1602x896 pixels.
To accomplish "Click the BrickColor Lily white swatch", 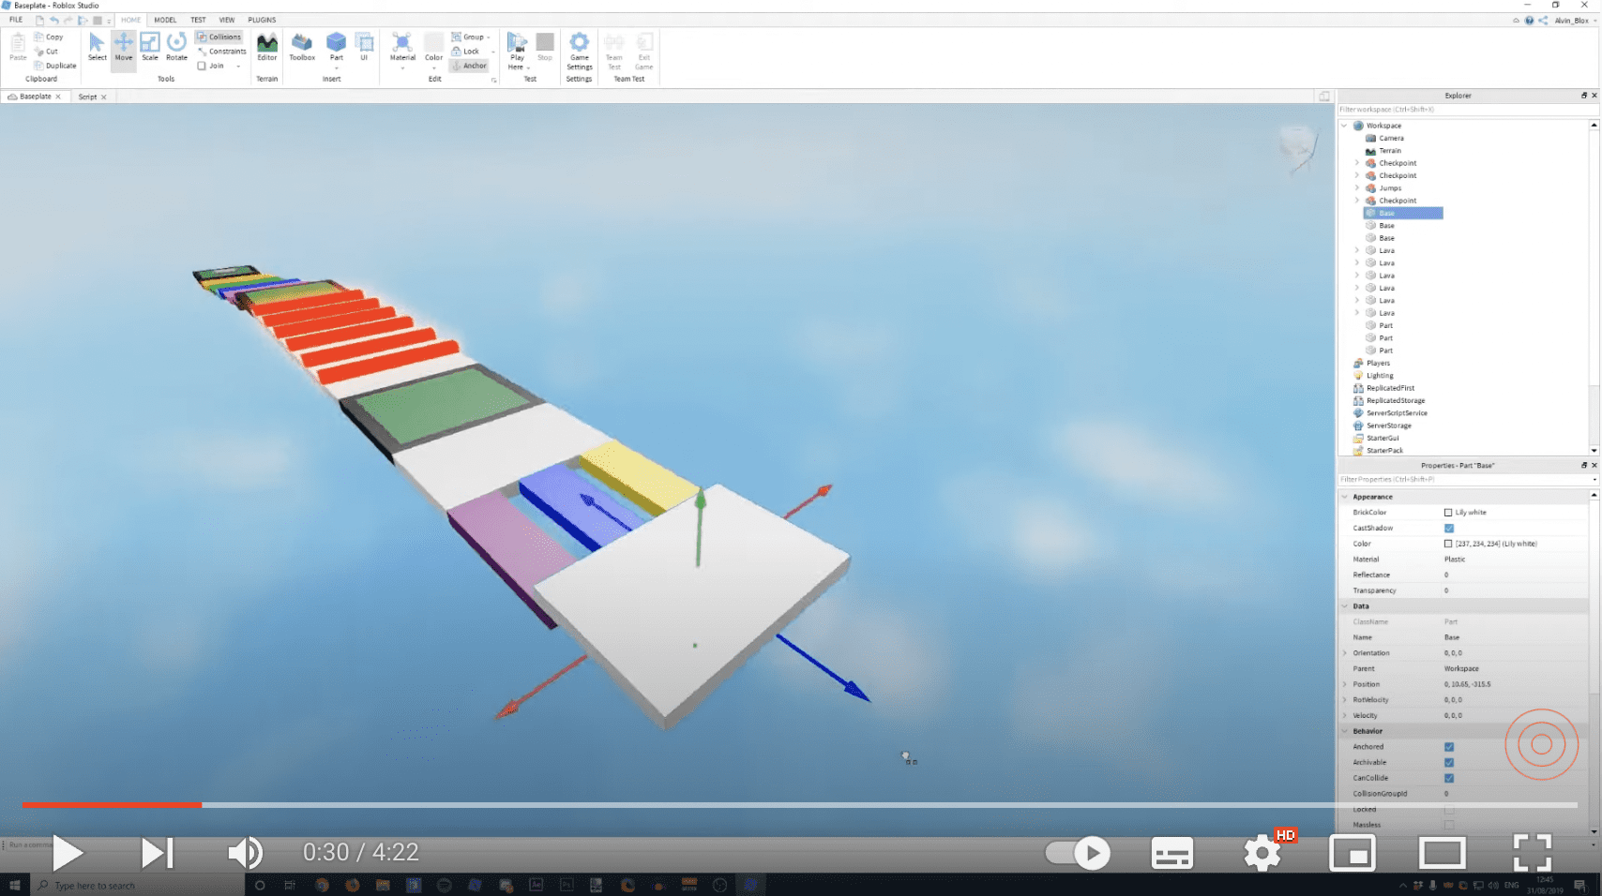I will [x=1448, y=512].
